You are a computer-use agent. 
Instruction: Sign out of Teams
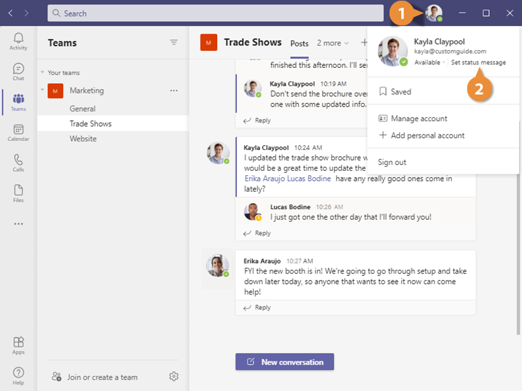(x=392, y=162)
